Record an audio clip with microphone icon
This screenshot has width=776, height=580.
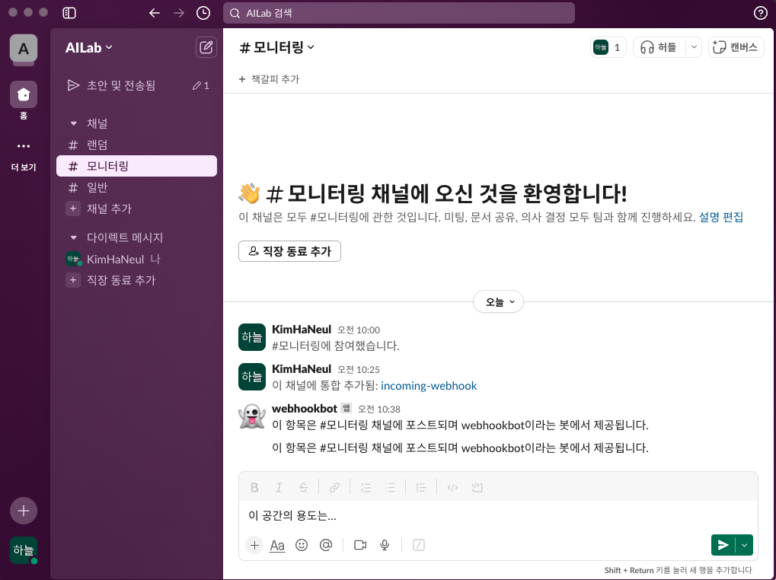tap(385, 545)
